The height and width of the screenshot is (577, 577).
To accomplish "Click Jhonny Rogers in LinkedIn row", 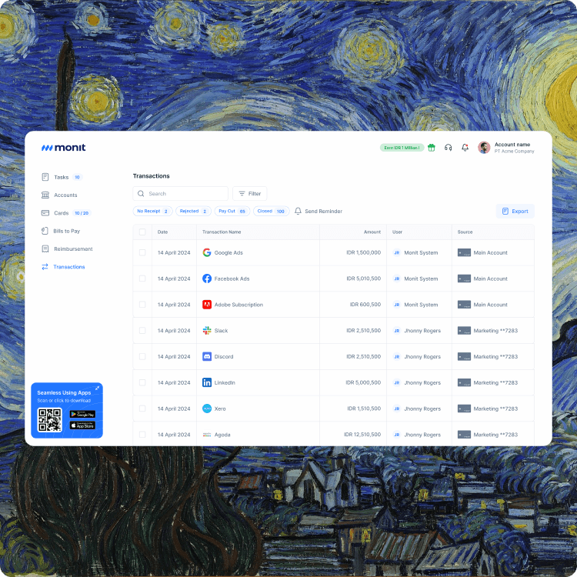I will [422, 382].
